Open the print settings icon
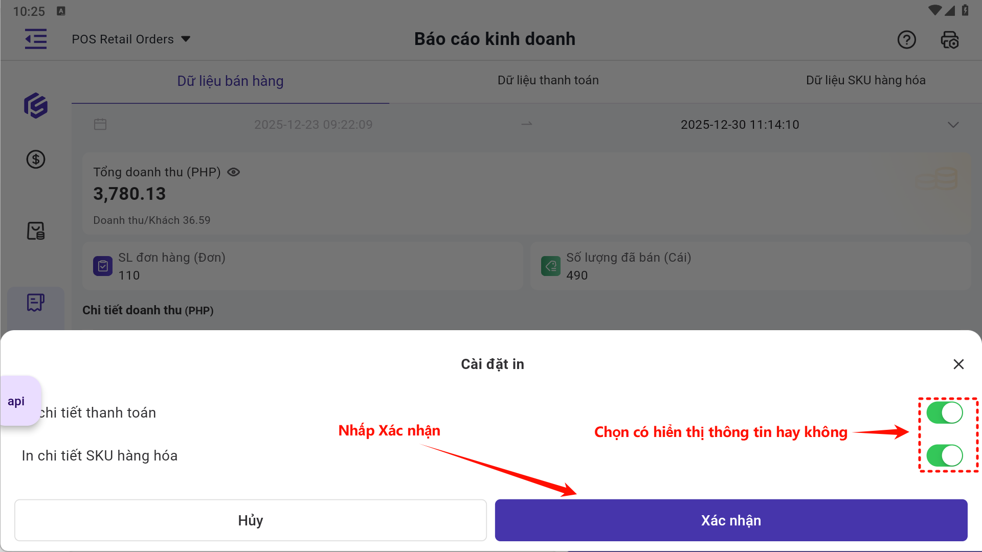 [x=950, y=39]
